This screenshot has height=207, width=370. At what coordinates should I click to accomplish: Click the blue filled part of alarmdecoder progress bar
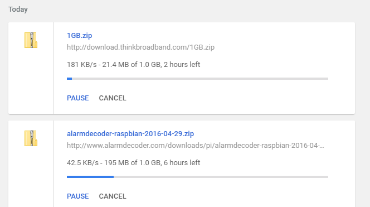click(x=90, y=177)
